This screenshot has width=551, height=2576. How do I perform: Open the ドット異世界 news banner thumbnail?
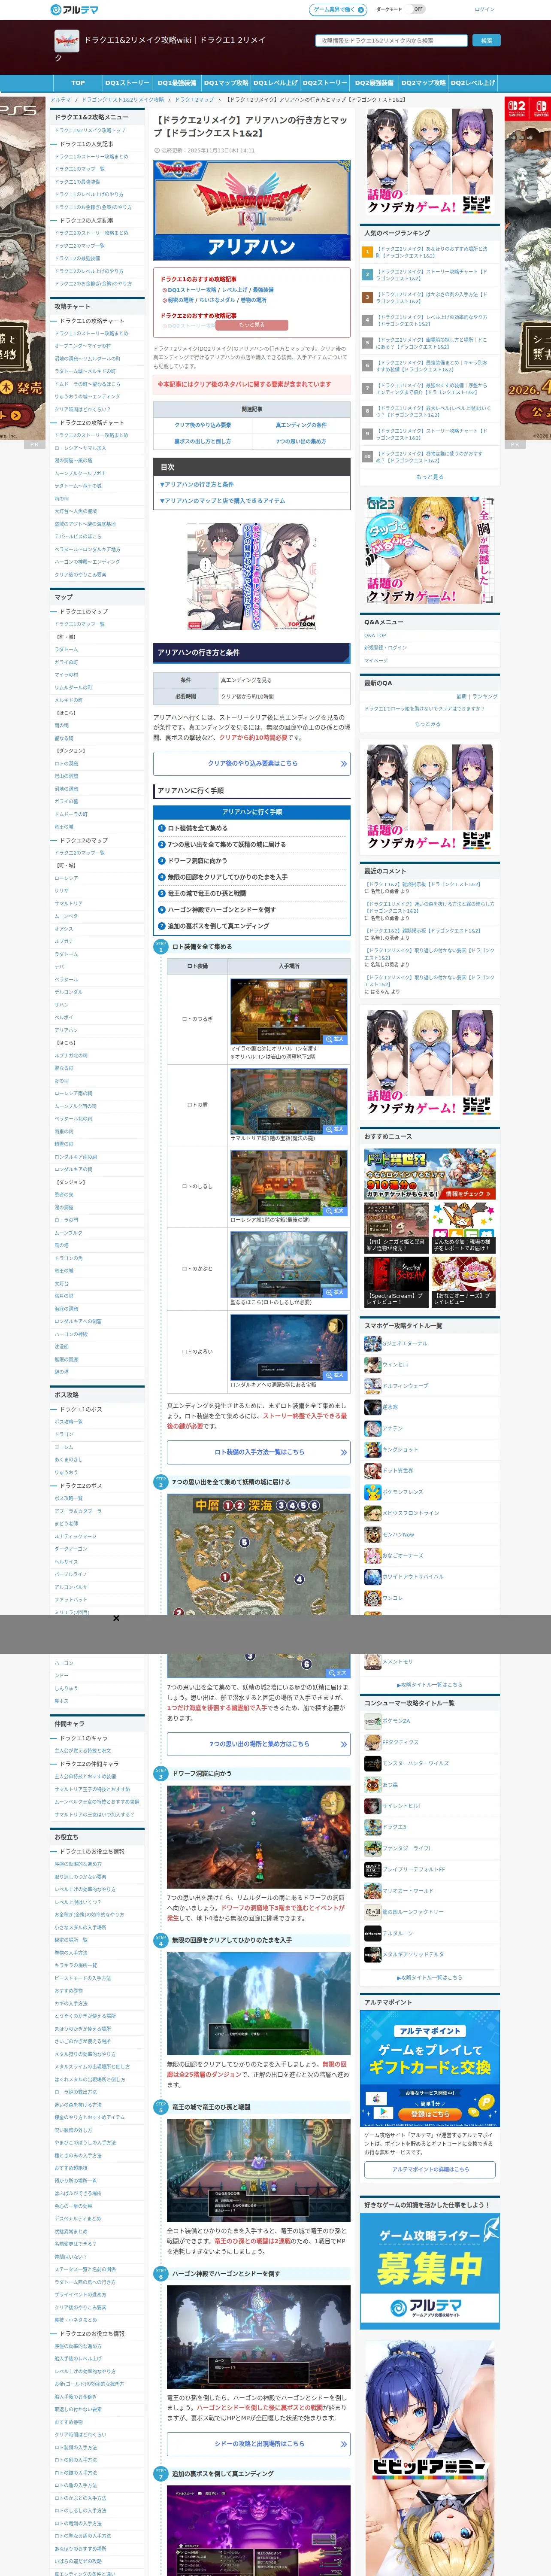pos(429,1174)
